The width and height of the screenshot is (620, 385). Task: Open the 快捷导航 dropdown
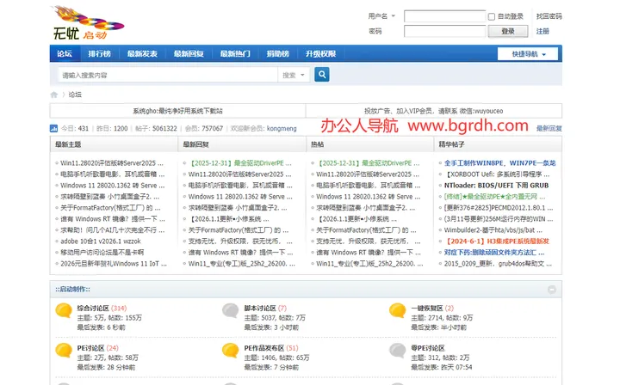pos(528,54)
